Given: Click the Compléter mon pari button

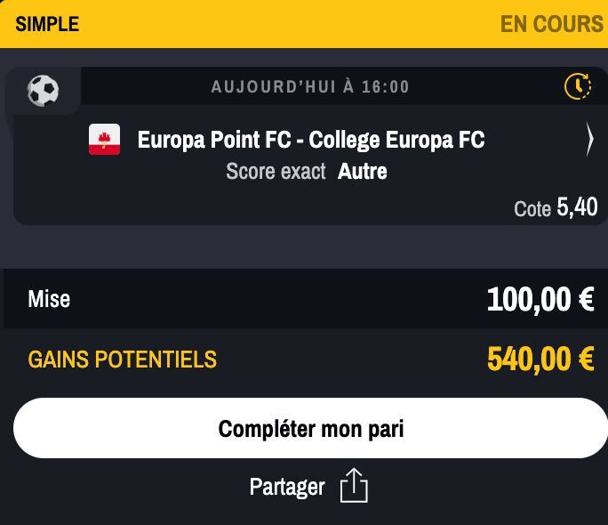Looking at the screenshot, I should point(310,428).
